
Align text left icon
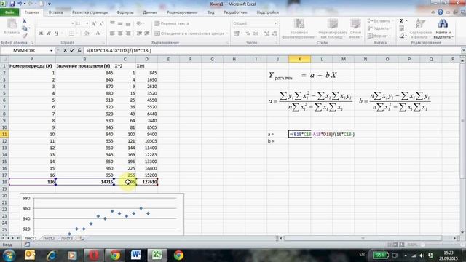pos(112,33)
